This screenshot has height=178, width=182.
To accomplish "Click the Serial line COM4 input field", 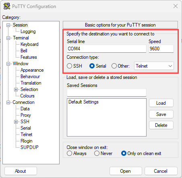I will pos(107,49).
